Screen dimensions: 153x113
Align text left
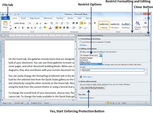[x=57, y=28]
